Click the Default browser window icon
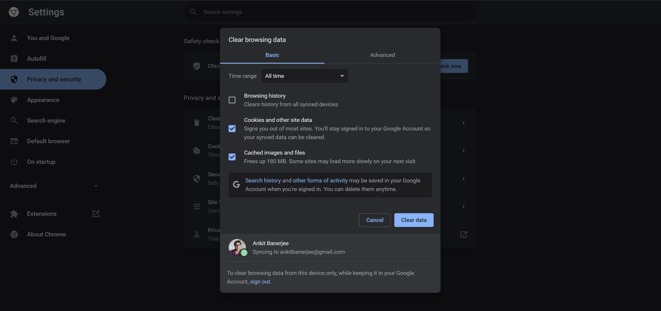Screen dimensions: 661x311 coord(14,141)
